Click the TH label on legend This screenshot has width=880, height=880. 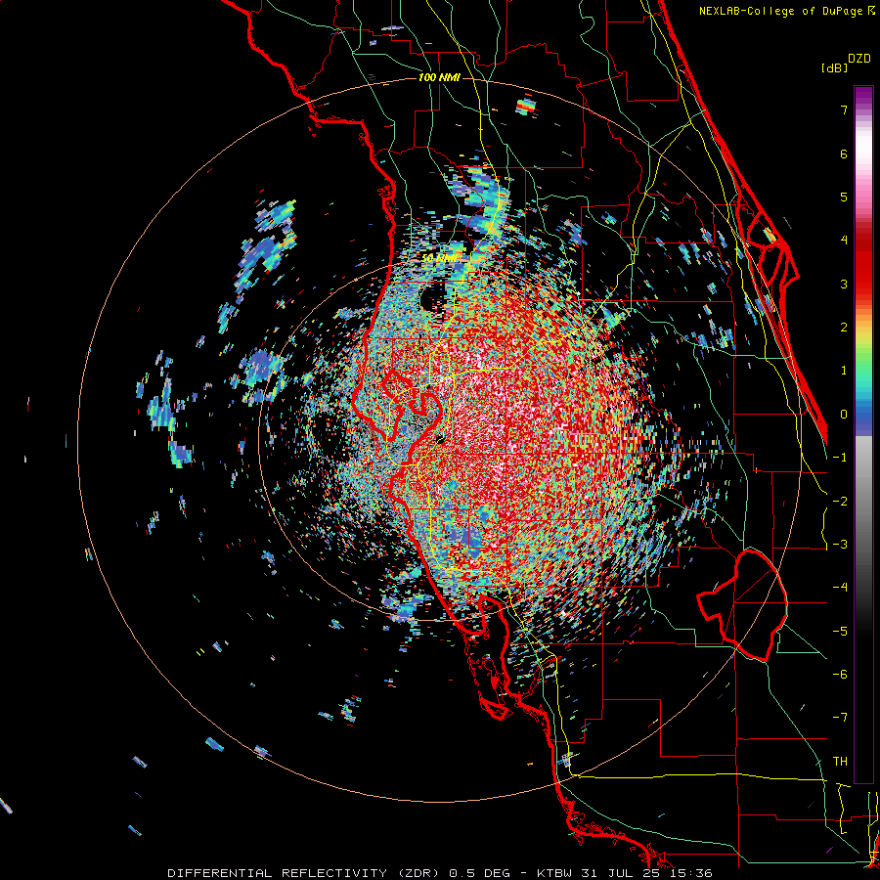click(840, 762)
